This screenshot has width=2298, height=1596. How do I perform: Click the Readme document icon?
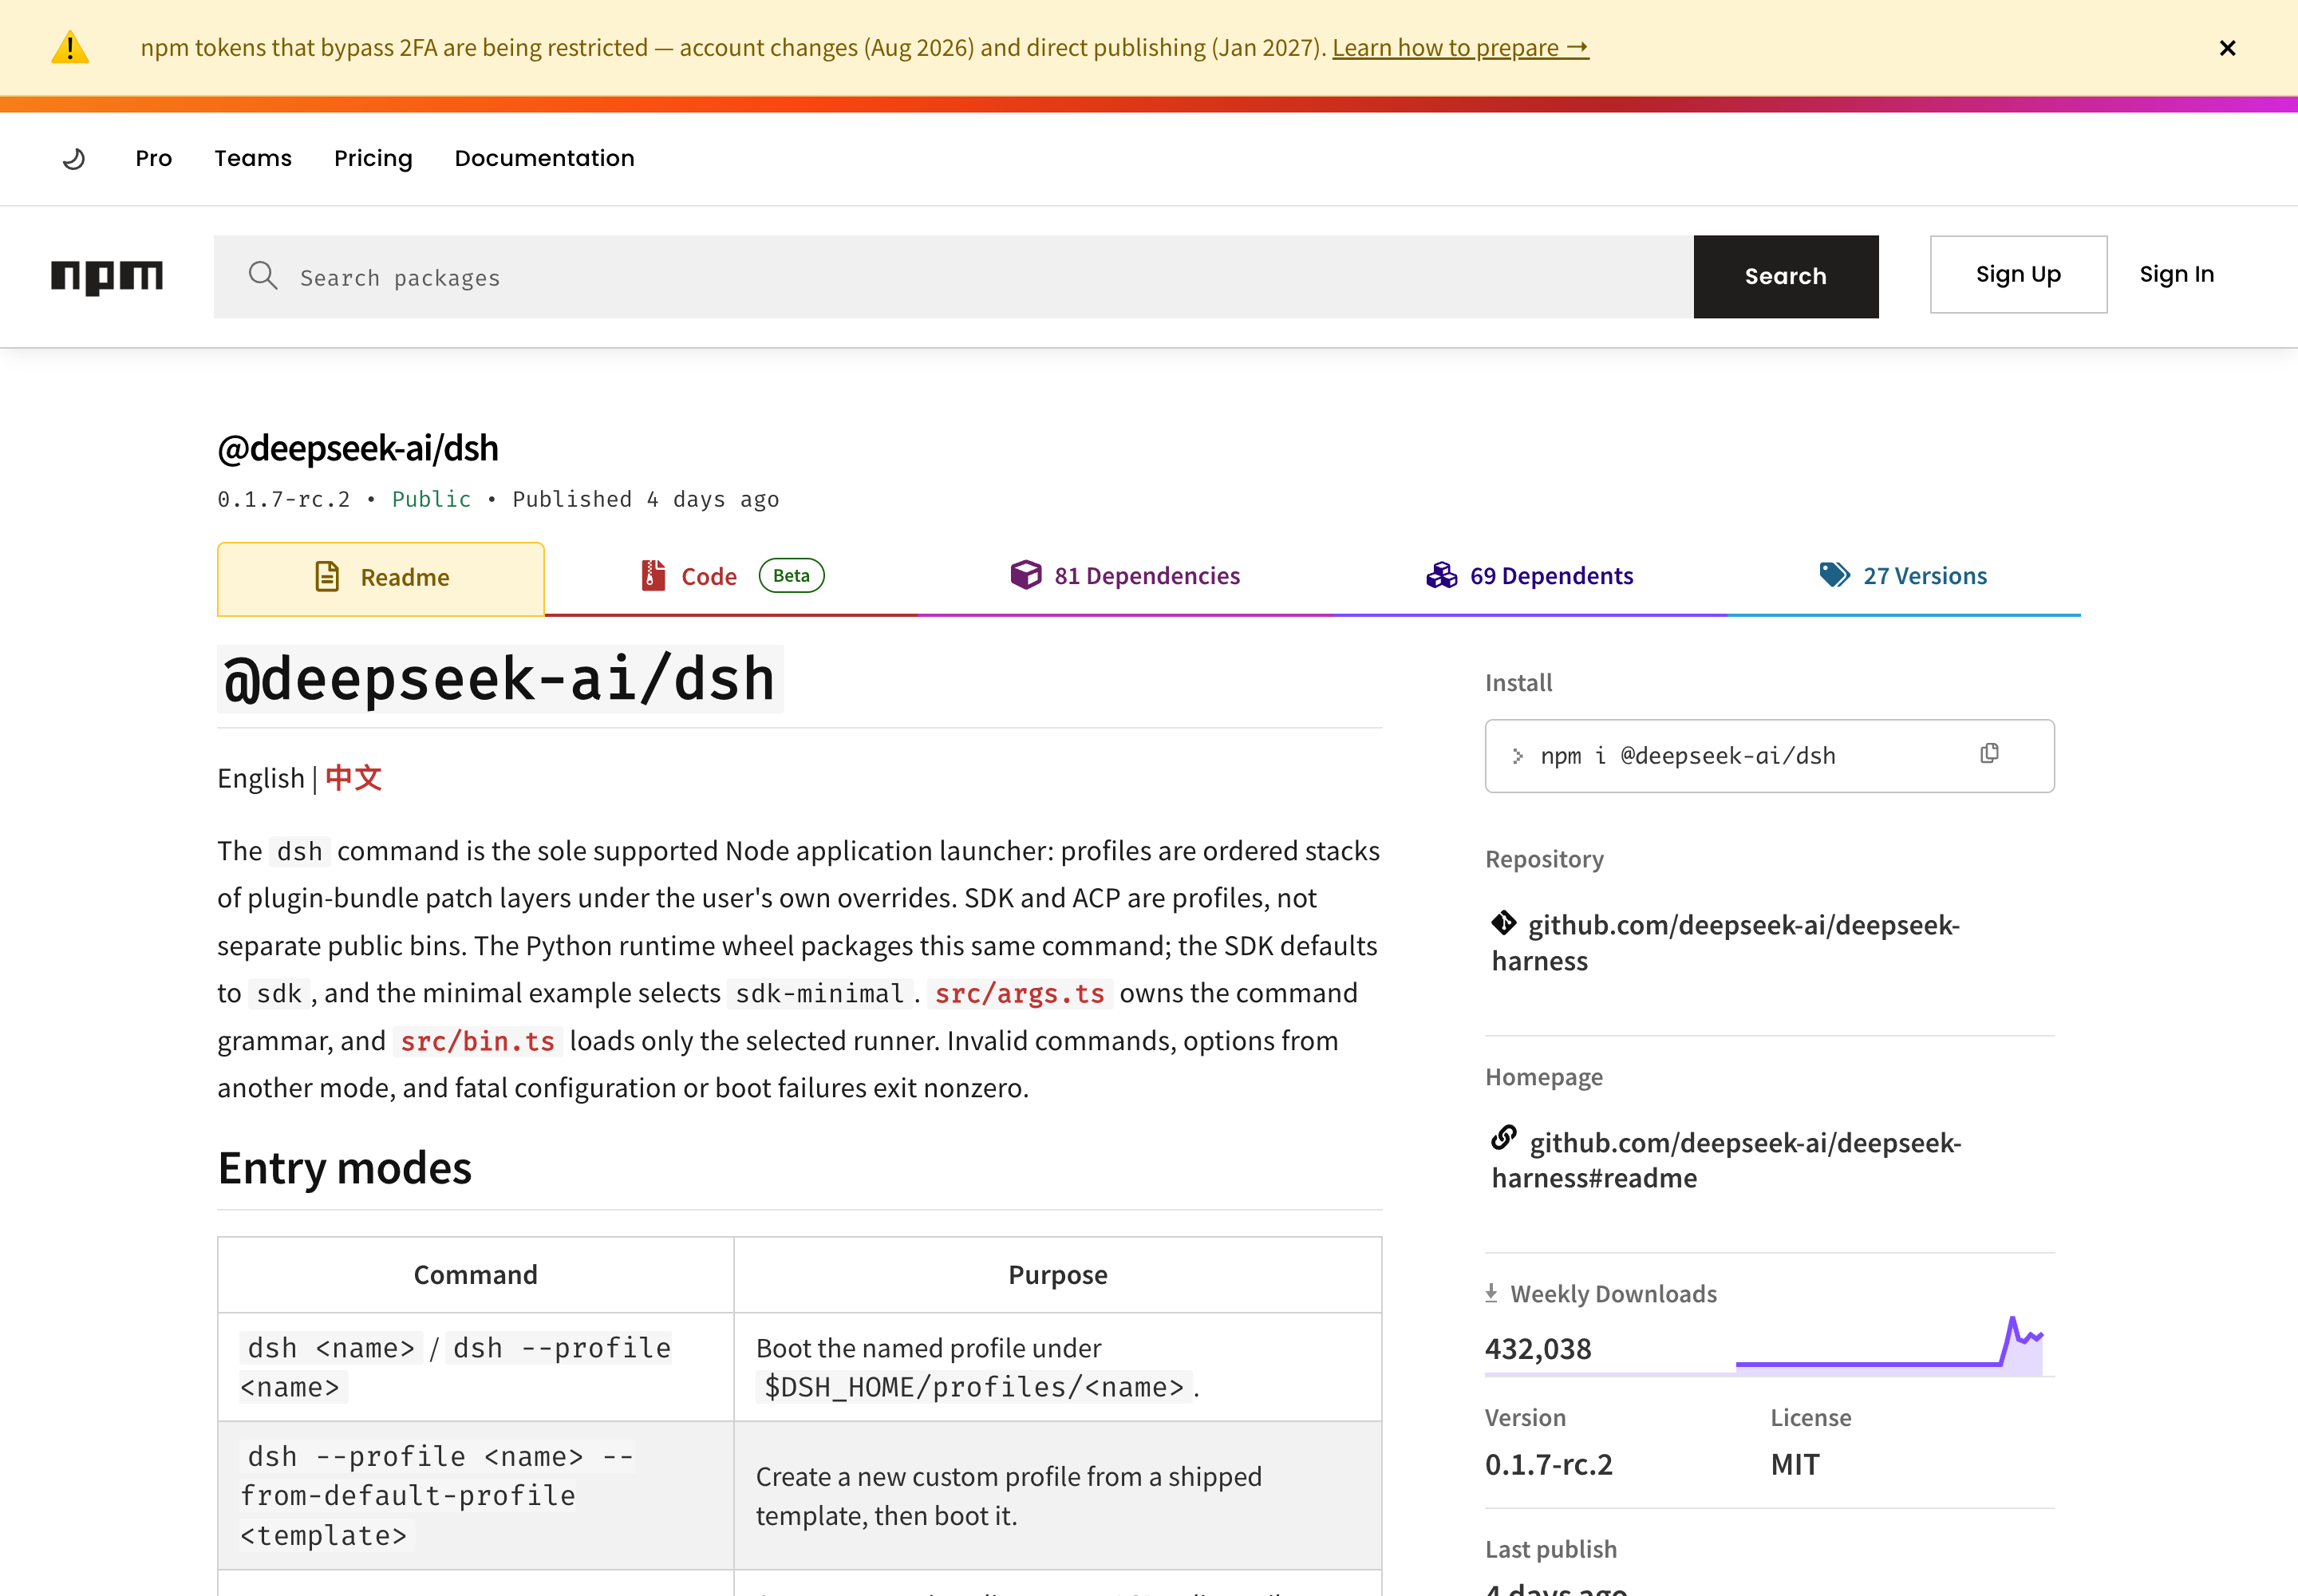pyautogui.click(x=327, y=577)
